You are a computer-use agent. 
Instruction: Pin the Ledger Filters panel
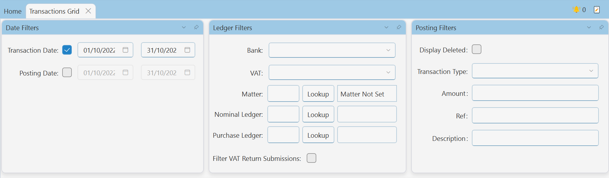point(399,27)
